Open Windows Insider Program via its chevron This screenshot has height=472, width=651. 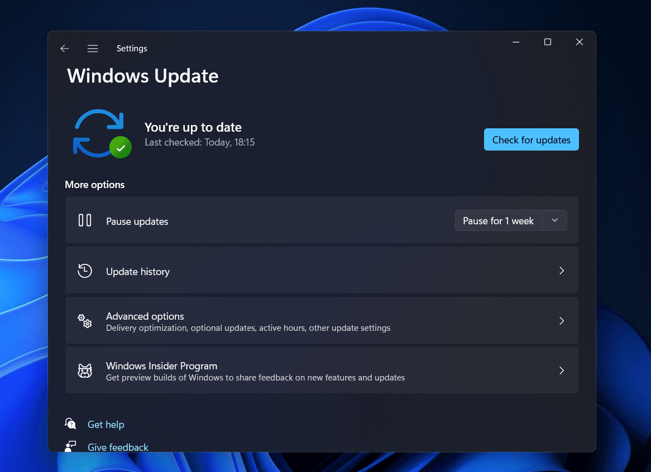[561, 370]
